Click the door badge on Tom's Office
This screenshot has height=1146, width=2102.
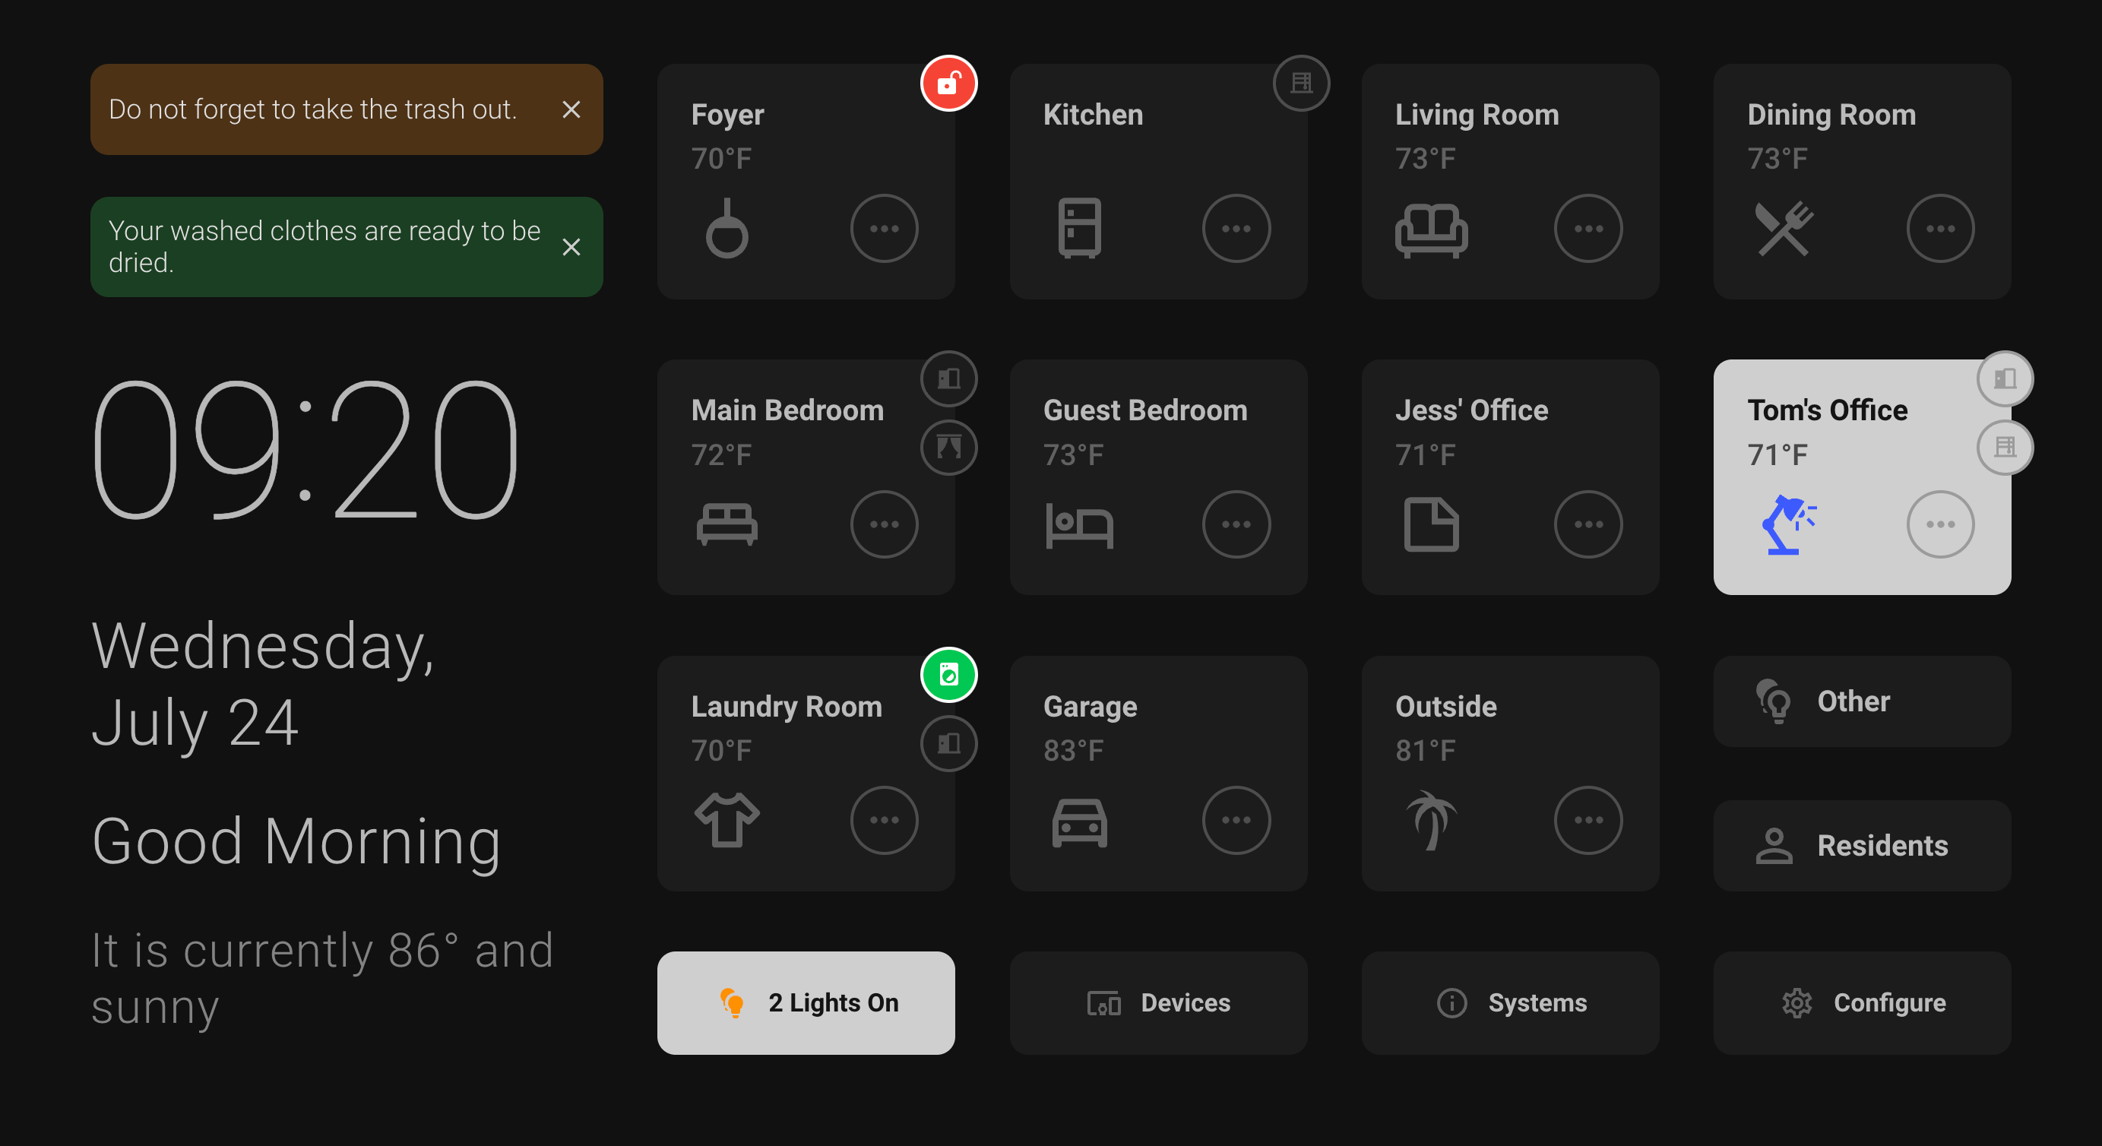pyautogui.click(x=2004, y=378)
